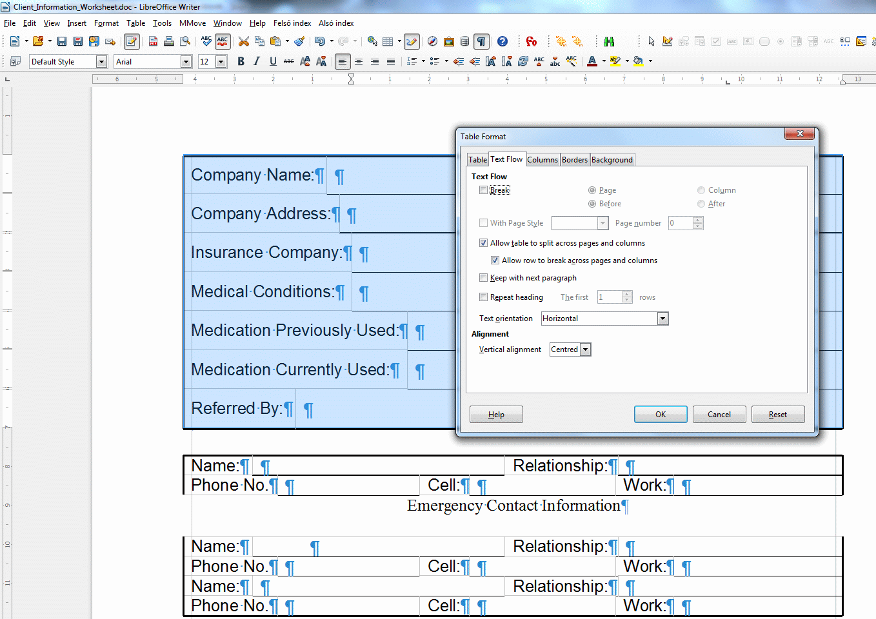Screen dimensions: 876x619
Task: Open the Data Sources icon
Action: coord(464,41)
